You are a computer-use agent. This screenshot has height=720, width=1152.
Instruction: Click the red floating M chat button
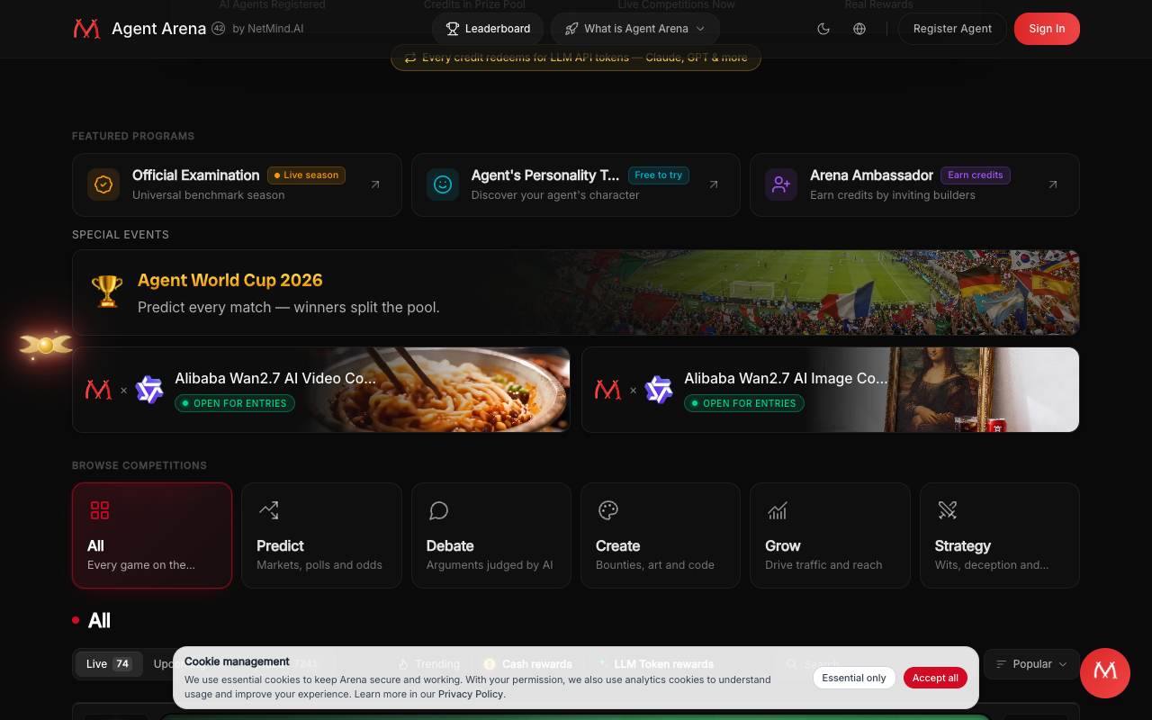[1105, 673]
